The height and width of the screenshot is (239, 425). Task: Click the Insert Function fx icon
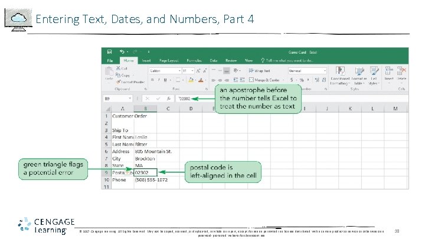pos(169,99)
